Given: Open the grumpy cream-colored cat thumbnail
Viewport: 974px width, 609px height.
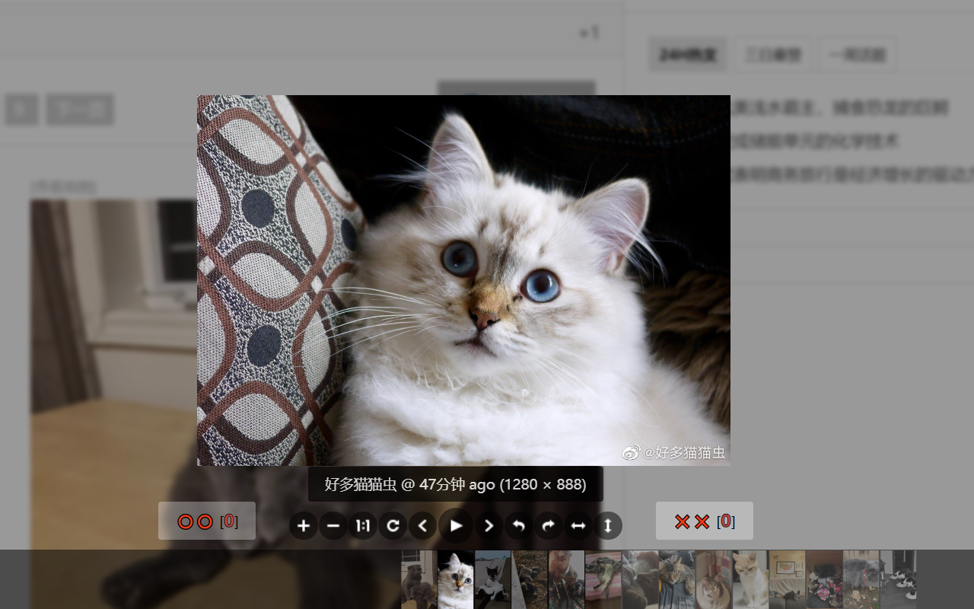Looking at the screenshot, I should point(750,579).
